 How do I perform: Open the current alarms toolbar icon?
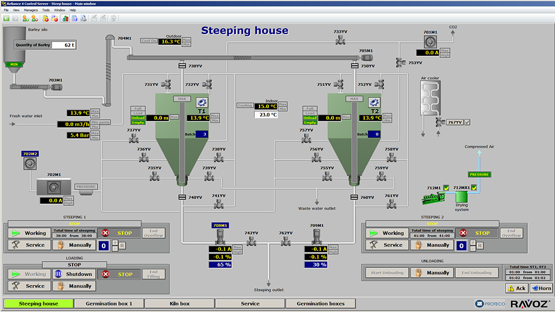tap(46, 18)
